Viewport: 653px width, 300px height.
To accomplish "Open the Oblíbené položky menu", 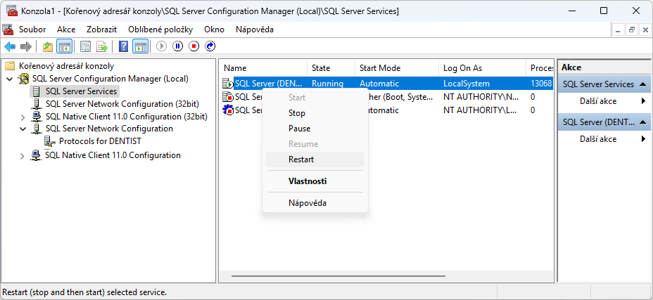I will pos(160,30).
